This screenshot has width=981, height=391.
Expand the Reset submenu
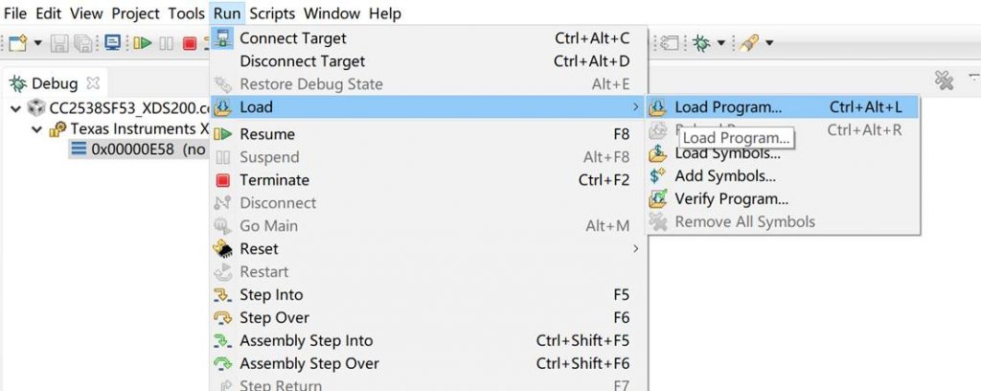[635, 249]
